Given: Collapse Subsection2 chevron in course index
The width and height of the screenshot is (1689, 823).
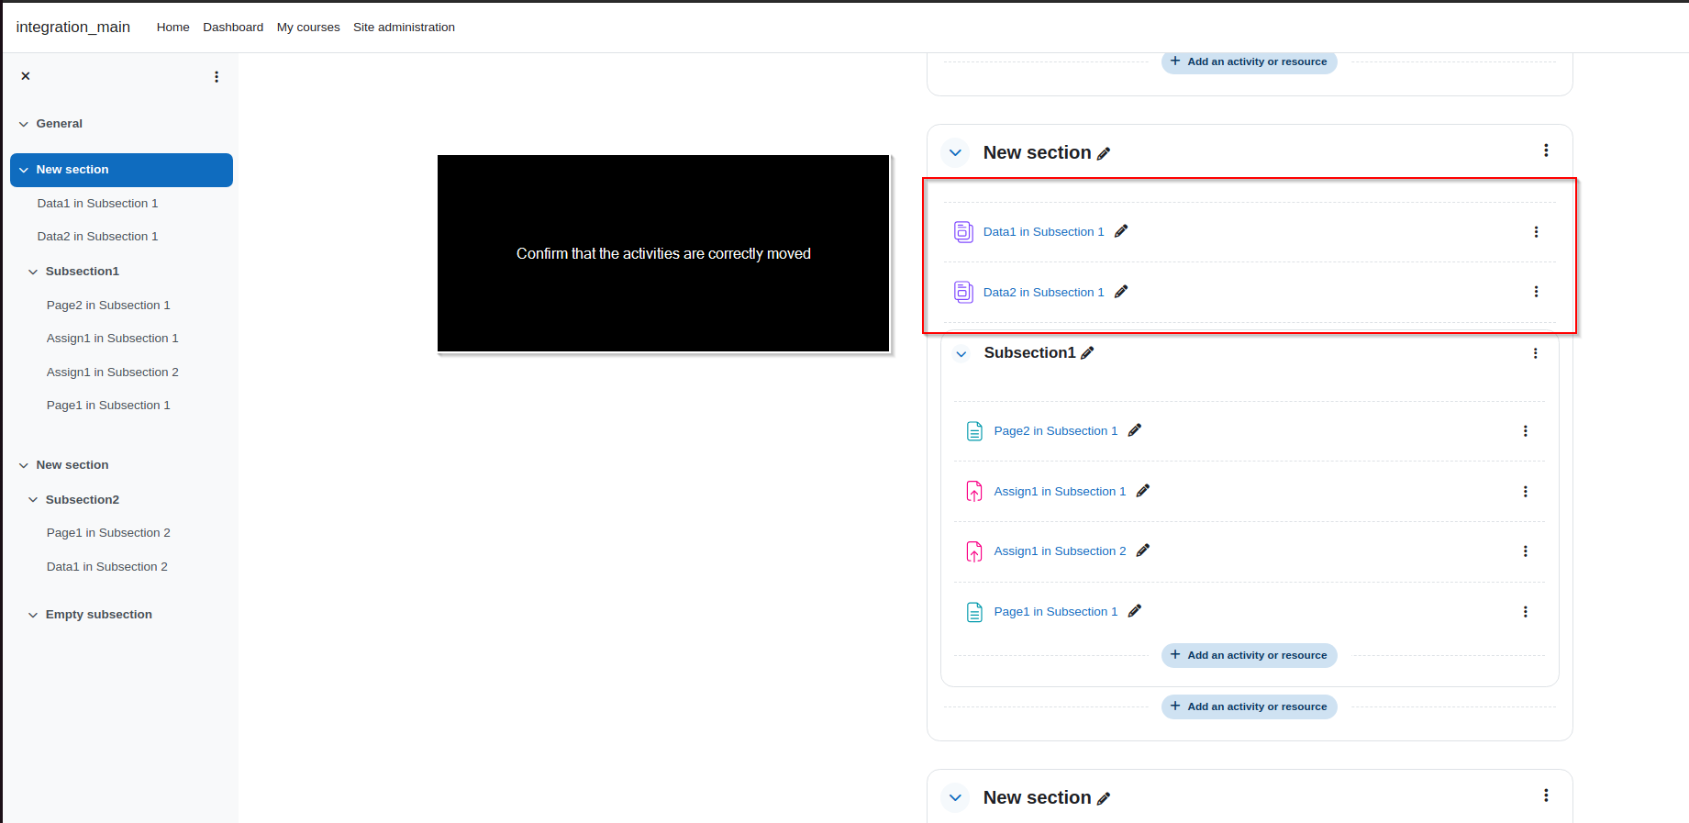Looking at the screenshot, I should click(x=33, y=500).
